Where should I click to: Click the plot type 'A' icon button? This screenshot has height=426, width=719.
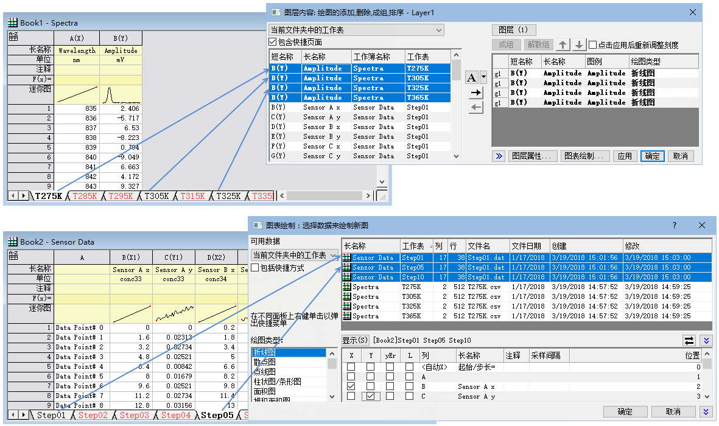pyautogui.click(x=471, y=77)
